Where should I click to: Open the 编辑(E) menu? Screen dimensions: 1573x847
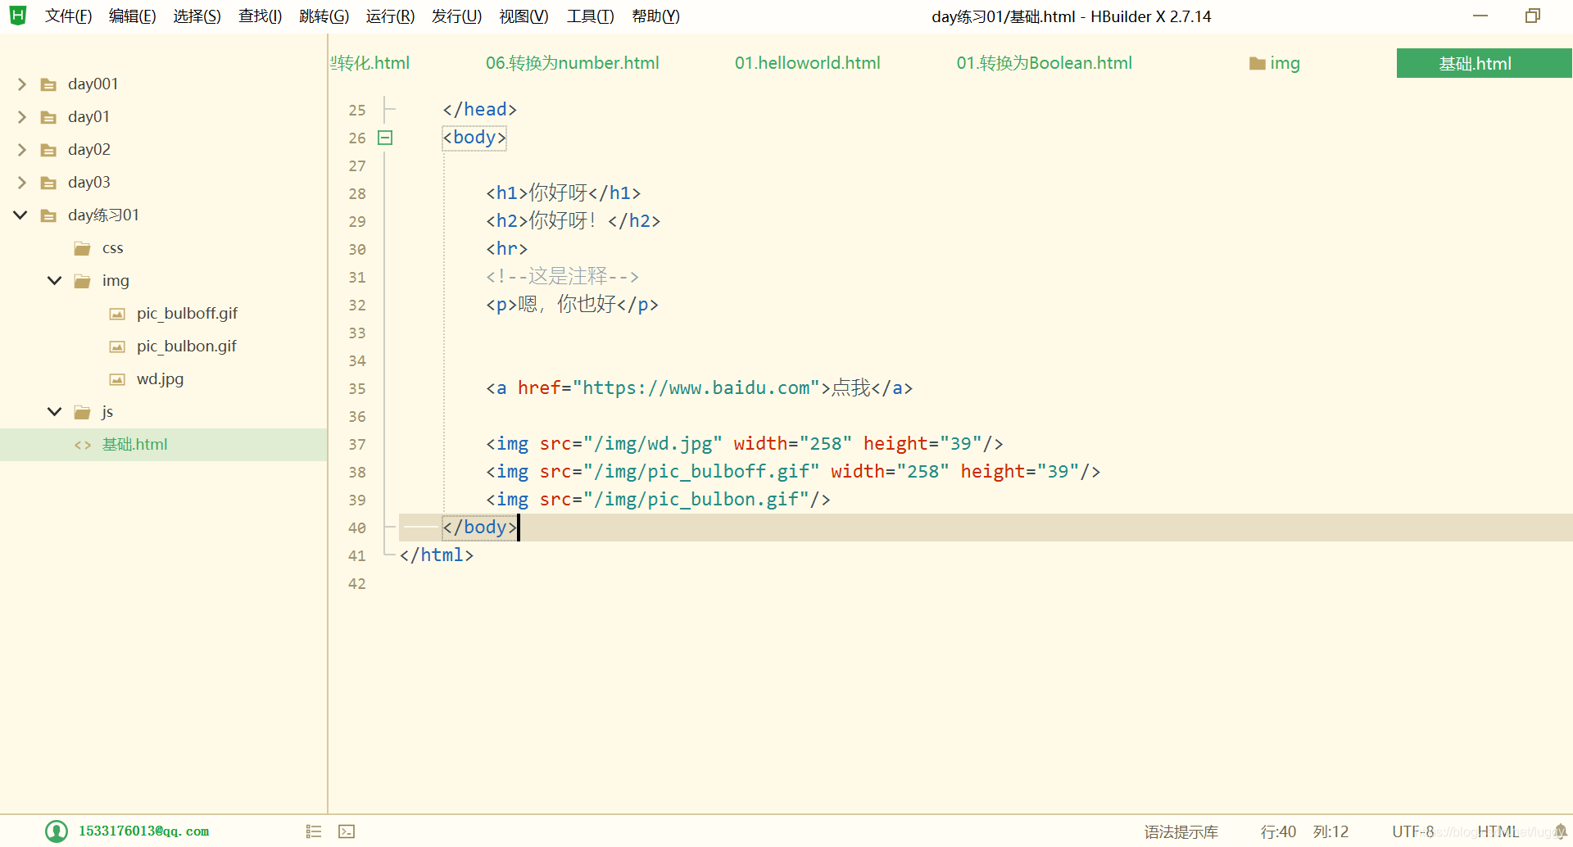pyautogui.click(x=133, y=16)
